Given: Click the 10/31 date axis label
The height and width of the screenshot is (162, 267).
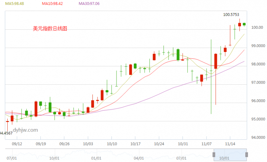Looking at the screenshot, I should pos(183,144).
